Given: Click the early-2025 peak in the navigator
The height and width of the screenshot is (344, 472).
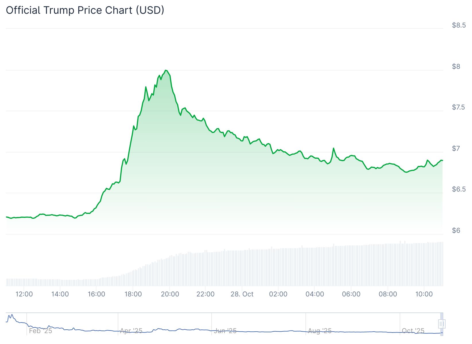Looking at the screenshot, I should (11, 315).
